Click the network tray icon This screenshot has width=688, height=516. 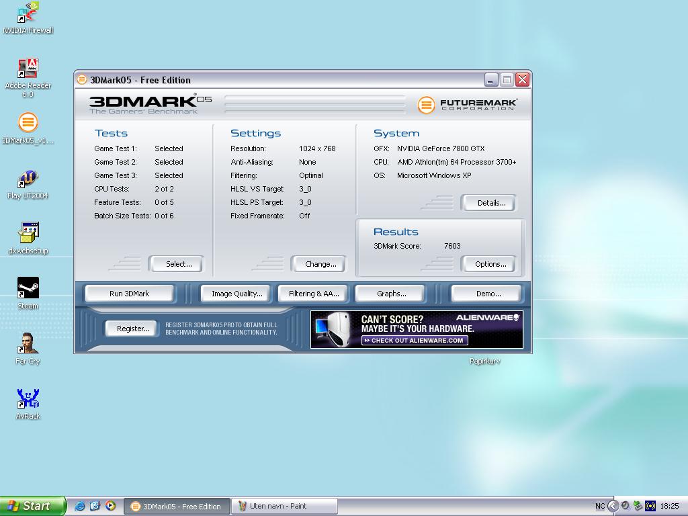[x=638, y=506]
